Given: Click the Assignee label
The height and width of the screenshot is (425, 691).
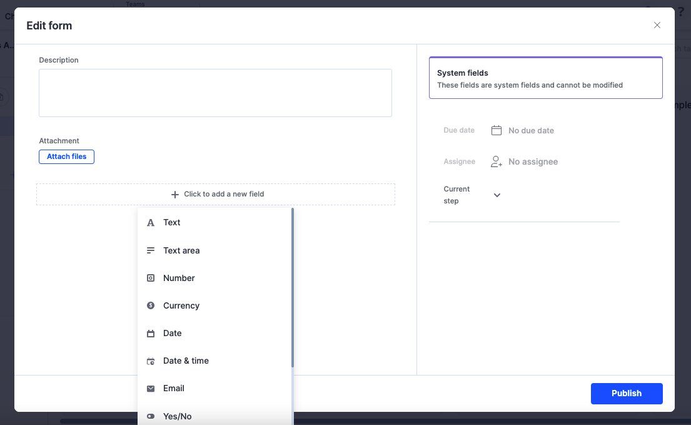Looking at the screenshot, I should coord(459,161).
